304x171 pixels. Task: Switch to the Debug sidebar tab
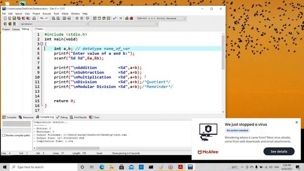point(25,29)
